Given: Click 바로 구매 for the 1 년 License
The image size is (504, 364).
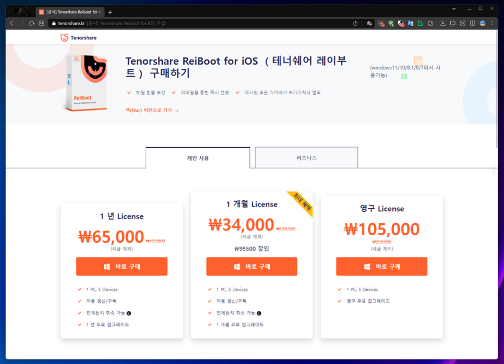Looking at the screenshot, I should coord(122,266).
